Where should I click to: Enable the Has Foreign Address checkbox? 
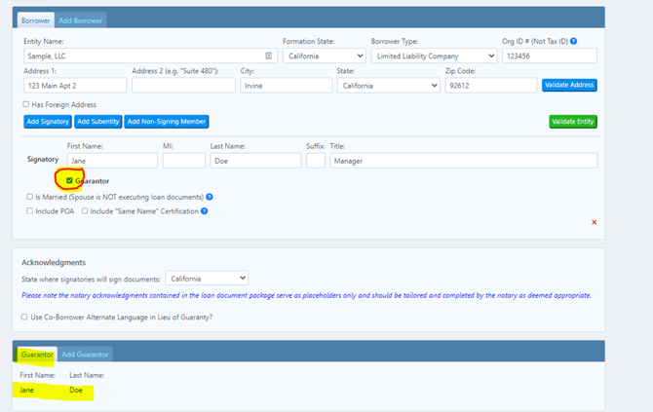26,104
